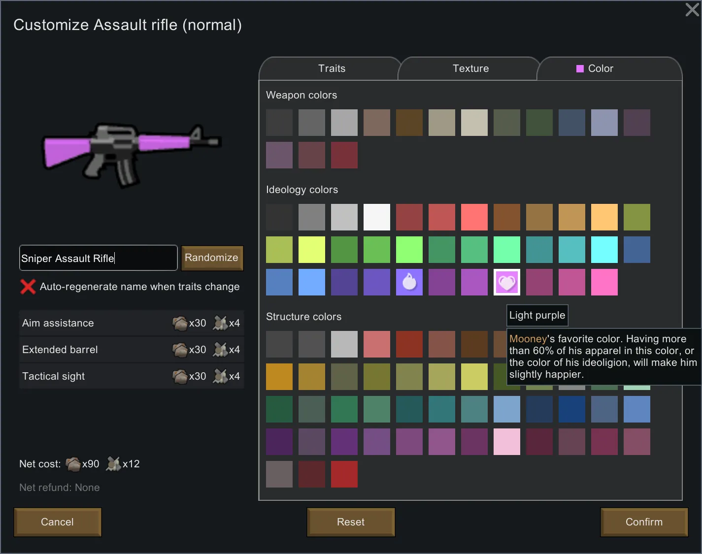Click the assault rifle preview image

point(131,154)
